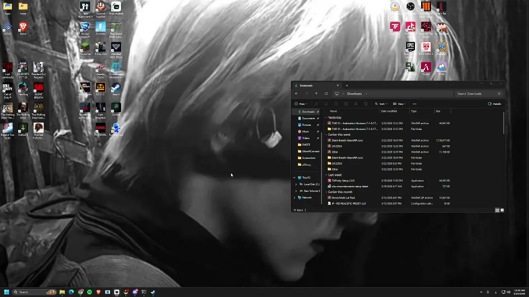Screen dimensions: 529x297
Task: Open the Rocket League desktop icon
Action: [x=85, y=30]
